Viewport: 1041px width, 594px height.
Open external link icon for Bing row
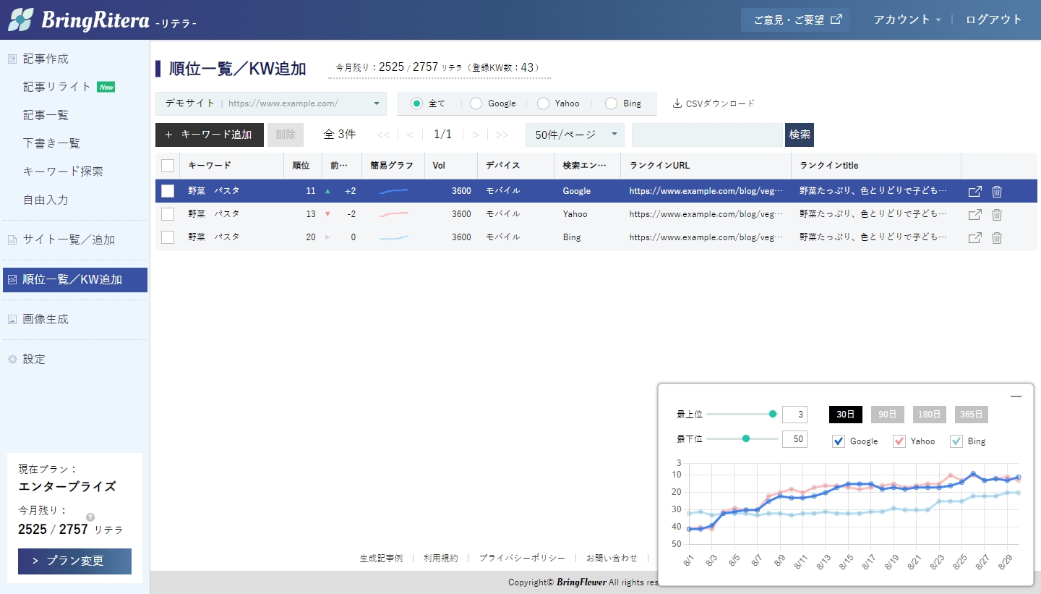974,238
